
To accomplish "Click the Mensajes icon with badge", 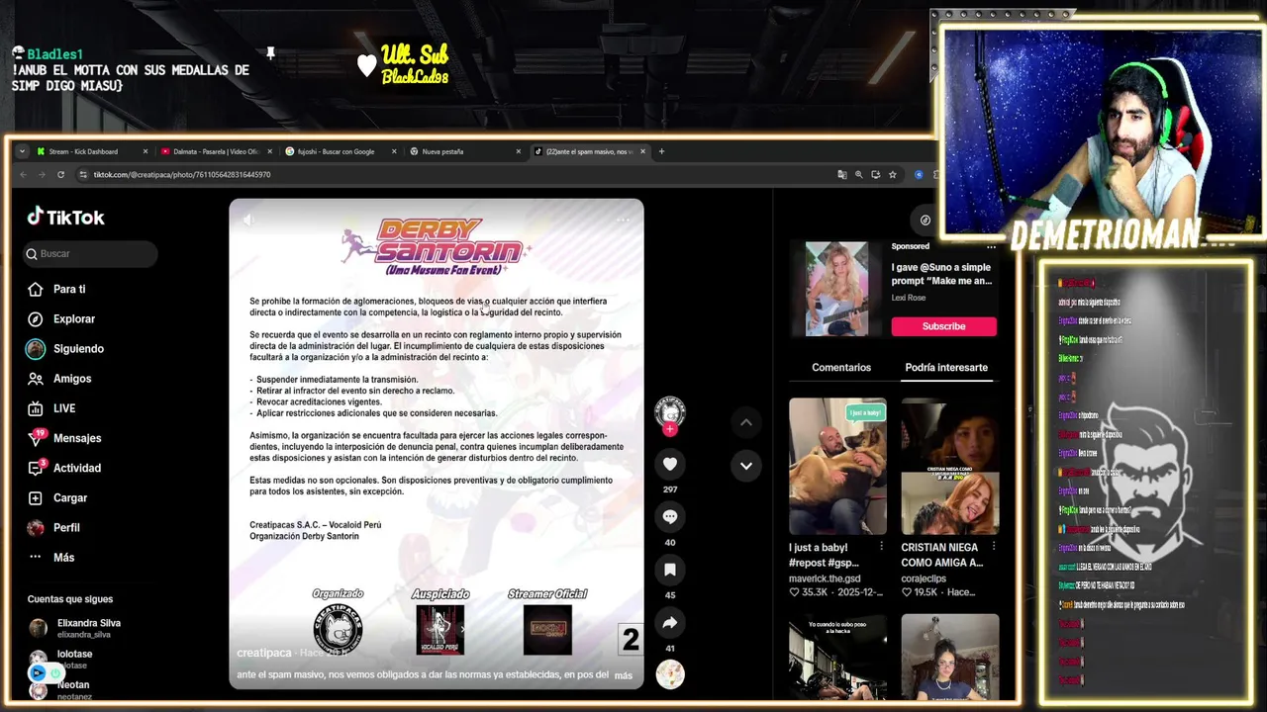I will tap(36, 438).
